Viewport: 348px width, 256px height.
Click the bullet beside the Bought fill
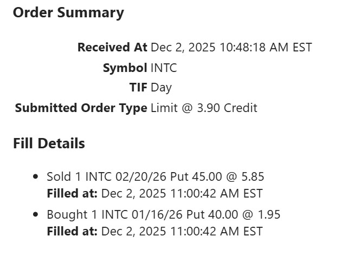[x=36, y=215]
